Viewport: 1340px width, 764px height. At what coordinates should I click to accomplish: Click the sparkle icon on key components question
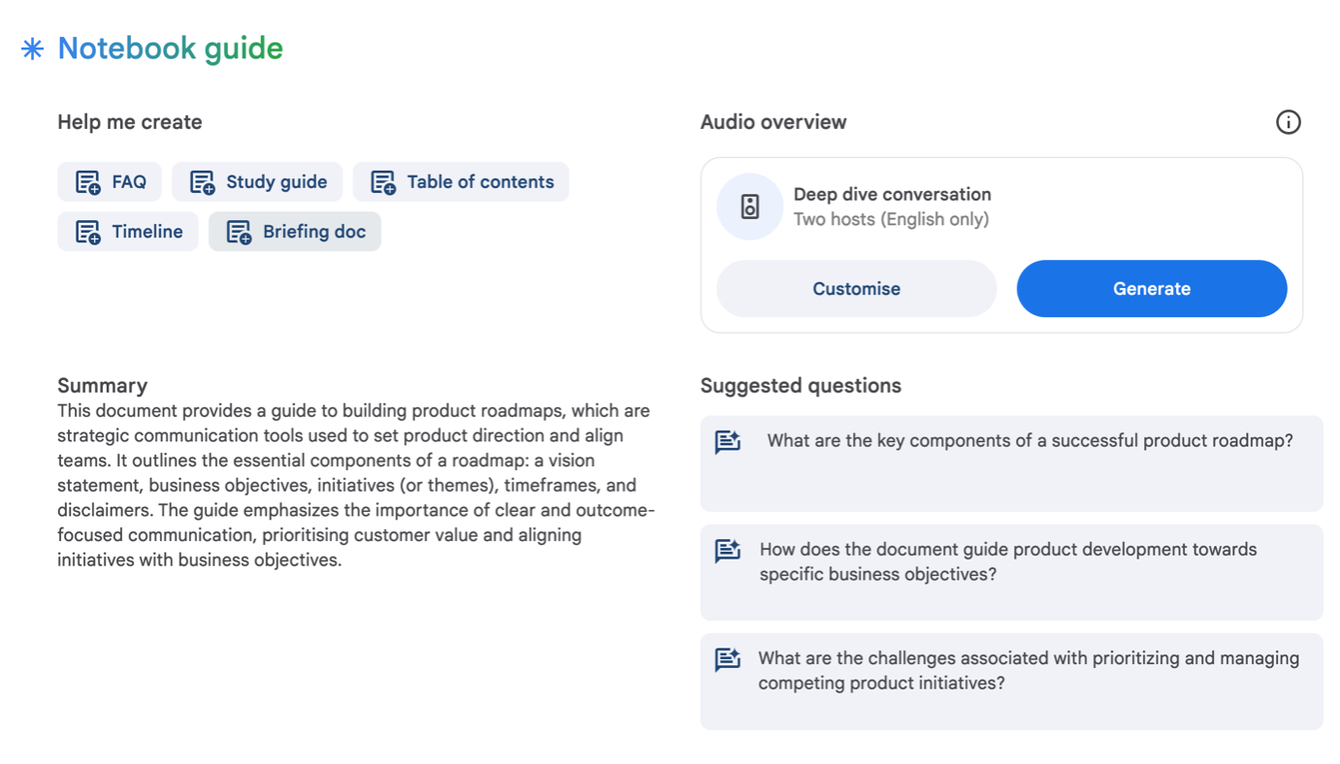[x=728, y=442]
